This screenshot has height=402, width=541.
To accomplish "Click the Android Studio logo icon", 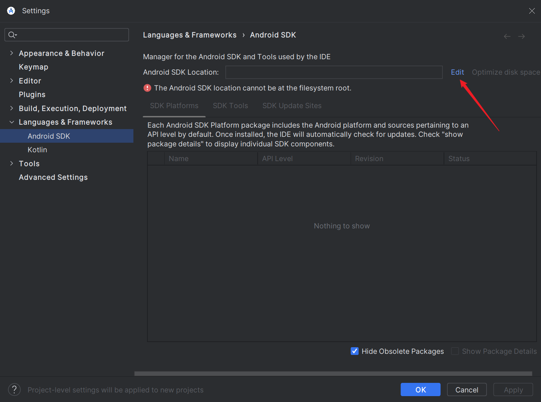I will 11,11.
